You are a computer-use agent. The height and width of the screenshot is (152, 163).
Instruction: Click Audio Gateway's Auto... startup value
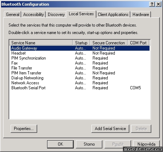(x=80, y=48)
